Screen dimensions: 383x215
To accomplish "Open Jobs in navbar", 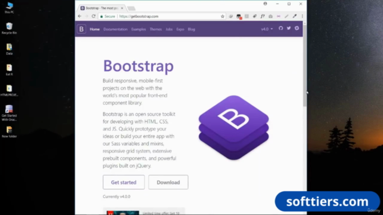I will (x=169, y=29).
